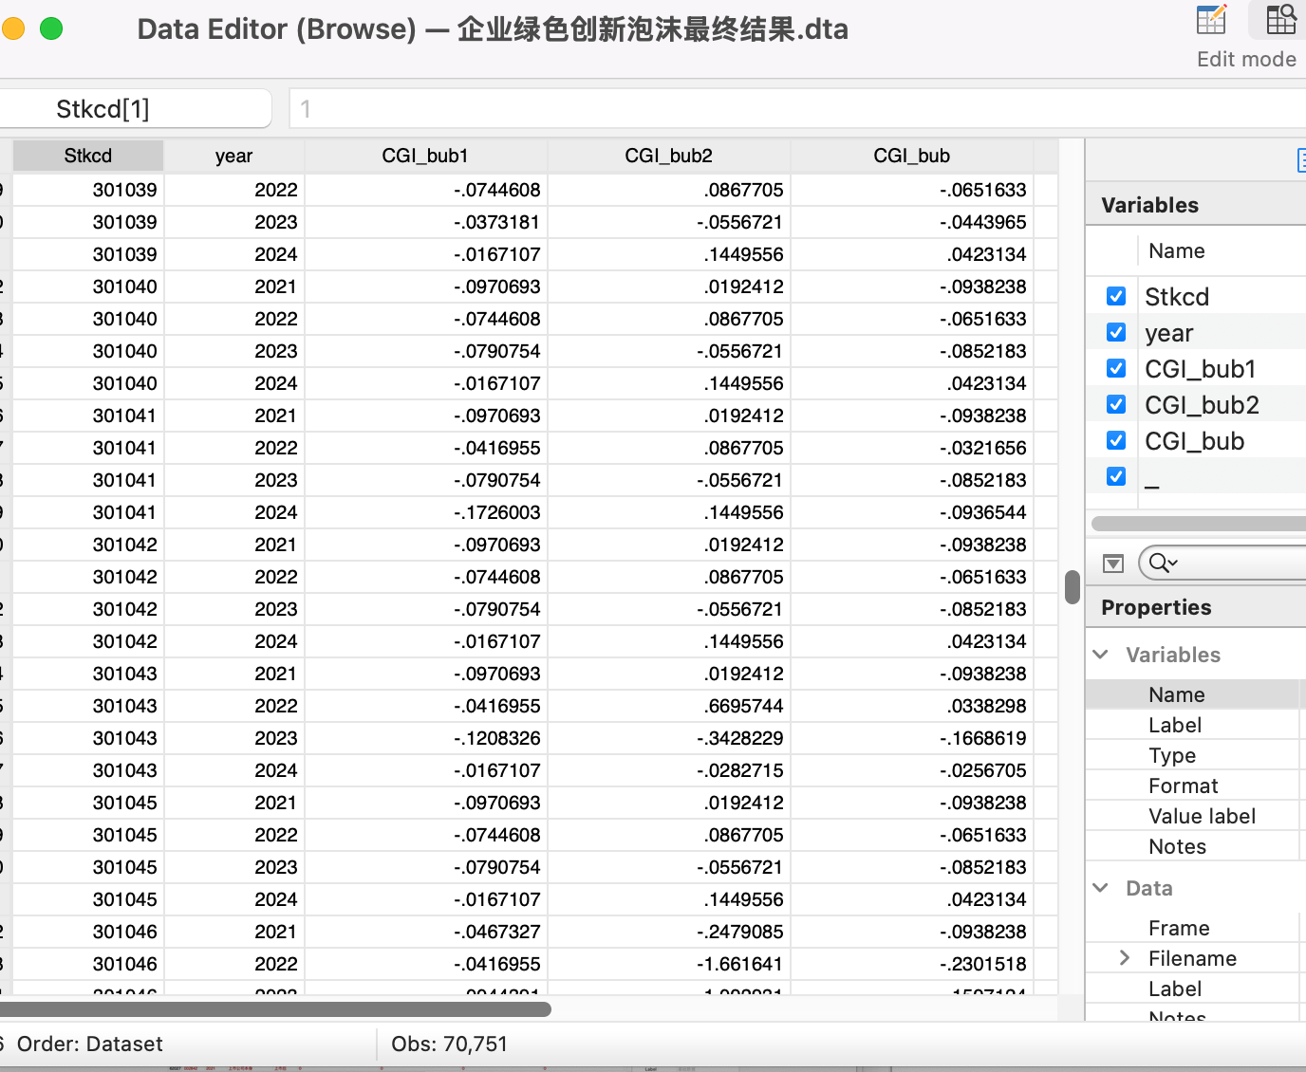This screenshot has width=1306, height=1072.
Task: Collapse the Data section in Properties
Action: 1101,888
